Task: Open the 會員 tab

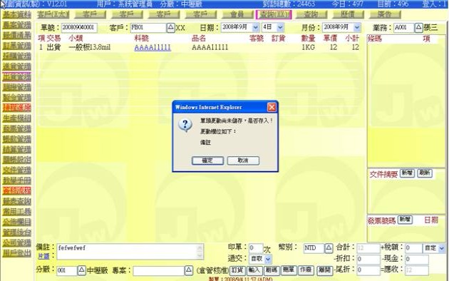Action: tap(237, 14)
